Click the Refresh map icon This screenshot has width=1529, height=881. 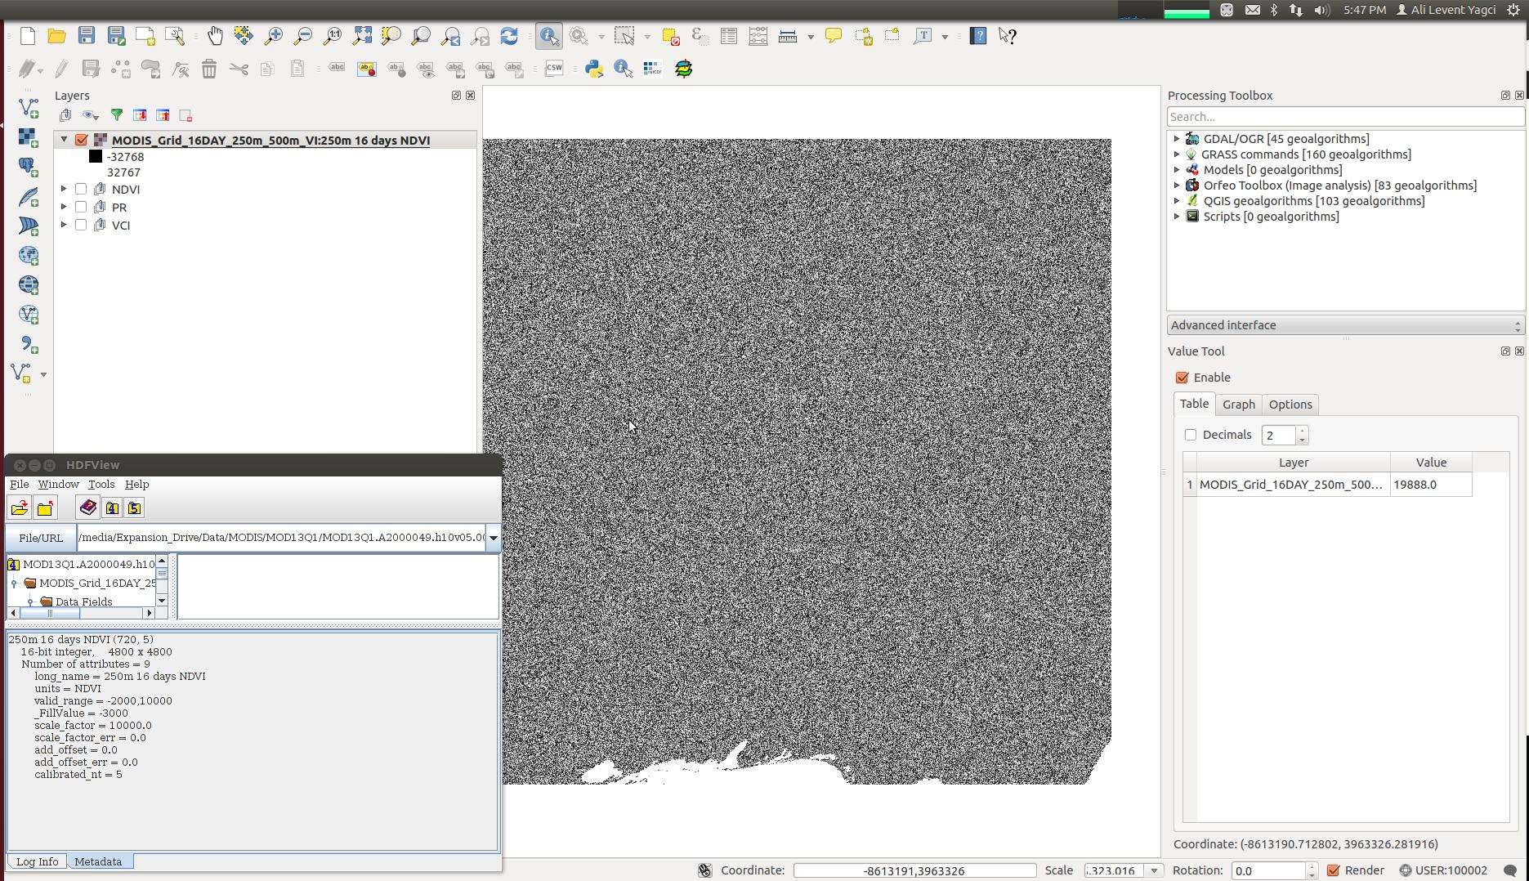[509, 36]
